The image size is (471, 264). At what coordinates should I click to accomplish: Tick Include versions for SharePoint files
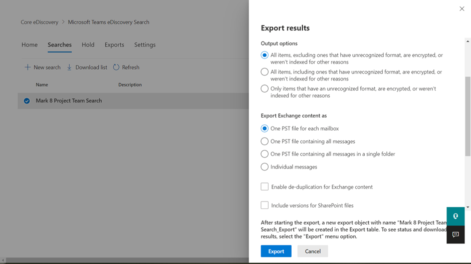[x=265, y=205]
